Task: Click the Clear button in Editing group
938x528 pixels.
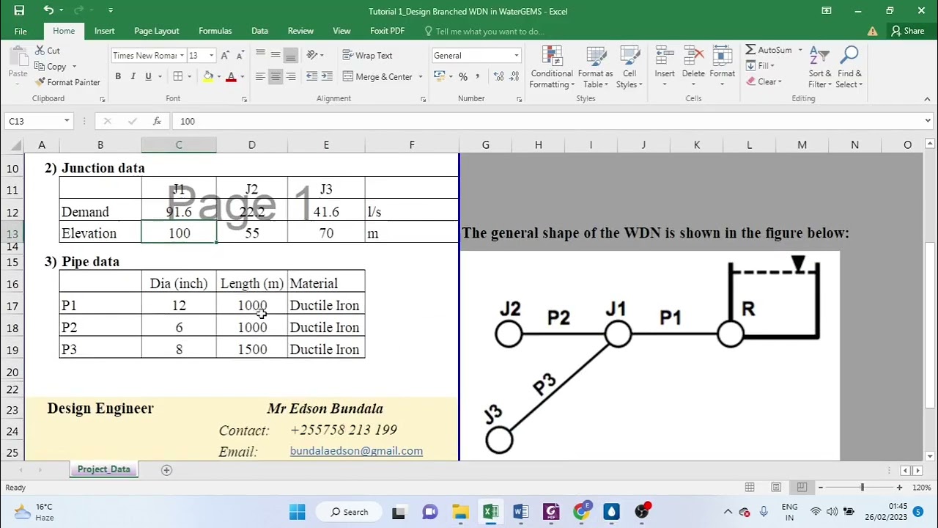Action: click(x=764, y=81)
